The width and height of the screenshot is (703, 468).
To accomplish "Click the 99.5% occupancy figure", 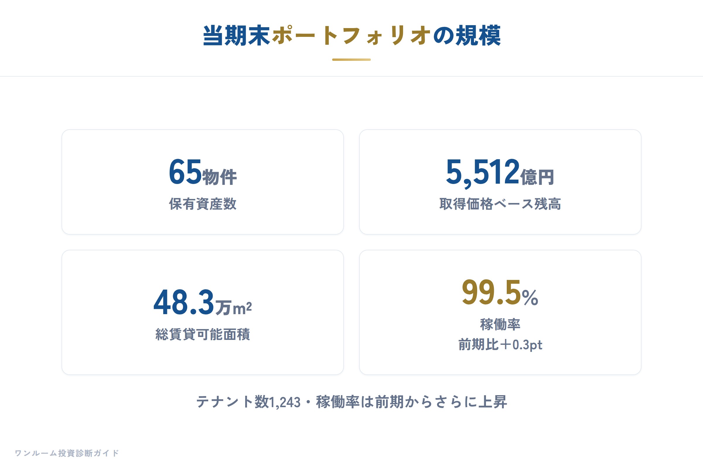I will click(500, 292).
